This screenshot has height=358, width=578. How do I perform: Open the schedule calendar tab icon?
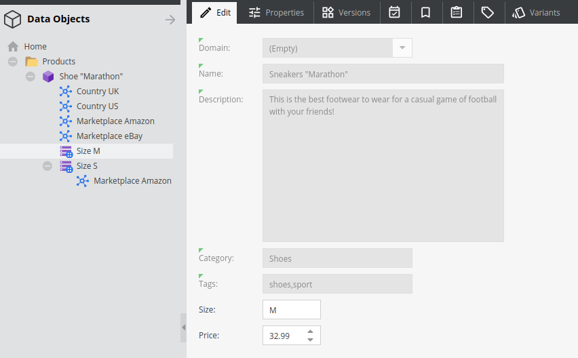click(394, 12)
